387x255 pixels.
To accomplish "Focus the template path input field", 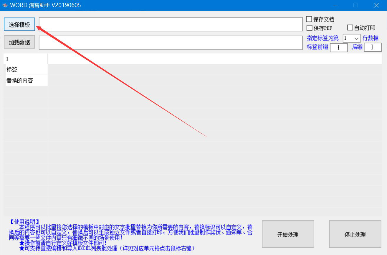I will click(171, 24).
